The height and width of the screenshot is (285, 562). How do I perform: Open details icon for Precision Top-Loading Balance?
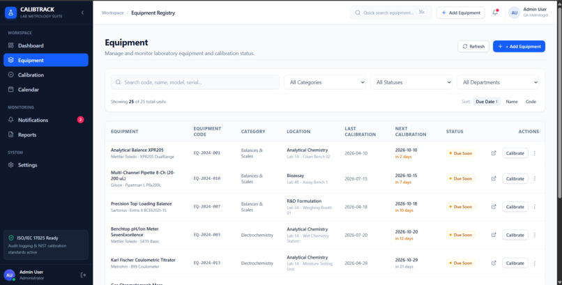click(x=494, y=206)
